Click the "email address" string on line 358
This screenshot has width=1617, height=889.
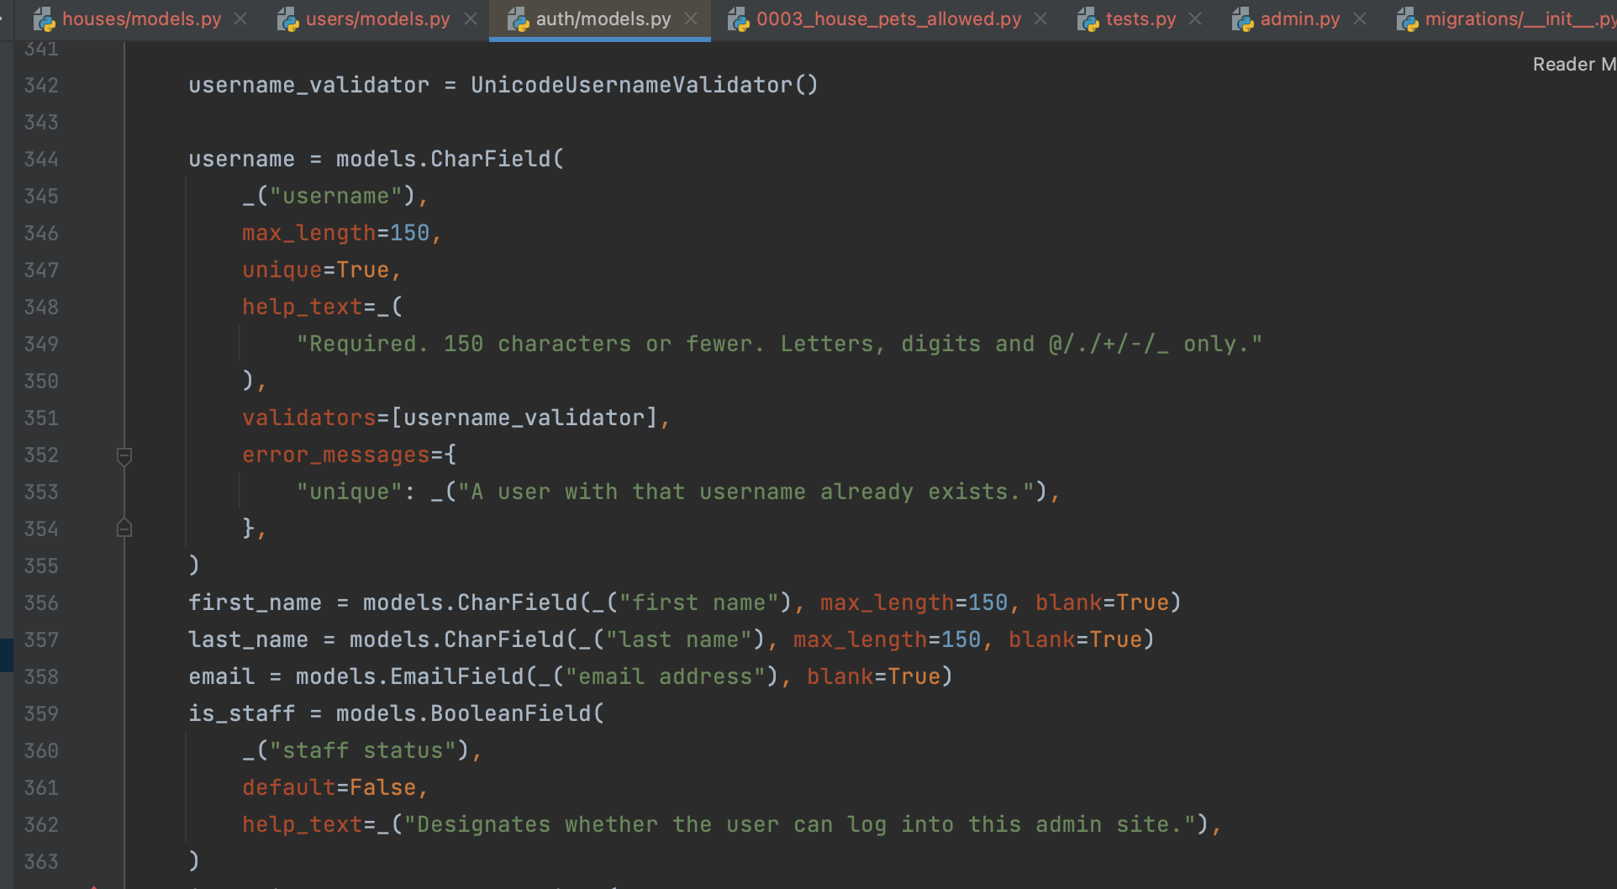pyautogui.click(x=666, y=677)
